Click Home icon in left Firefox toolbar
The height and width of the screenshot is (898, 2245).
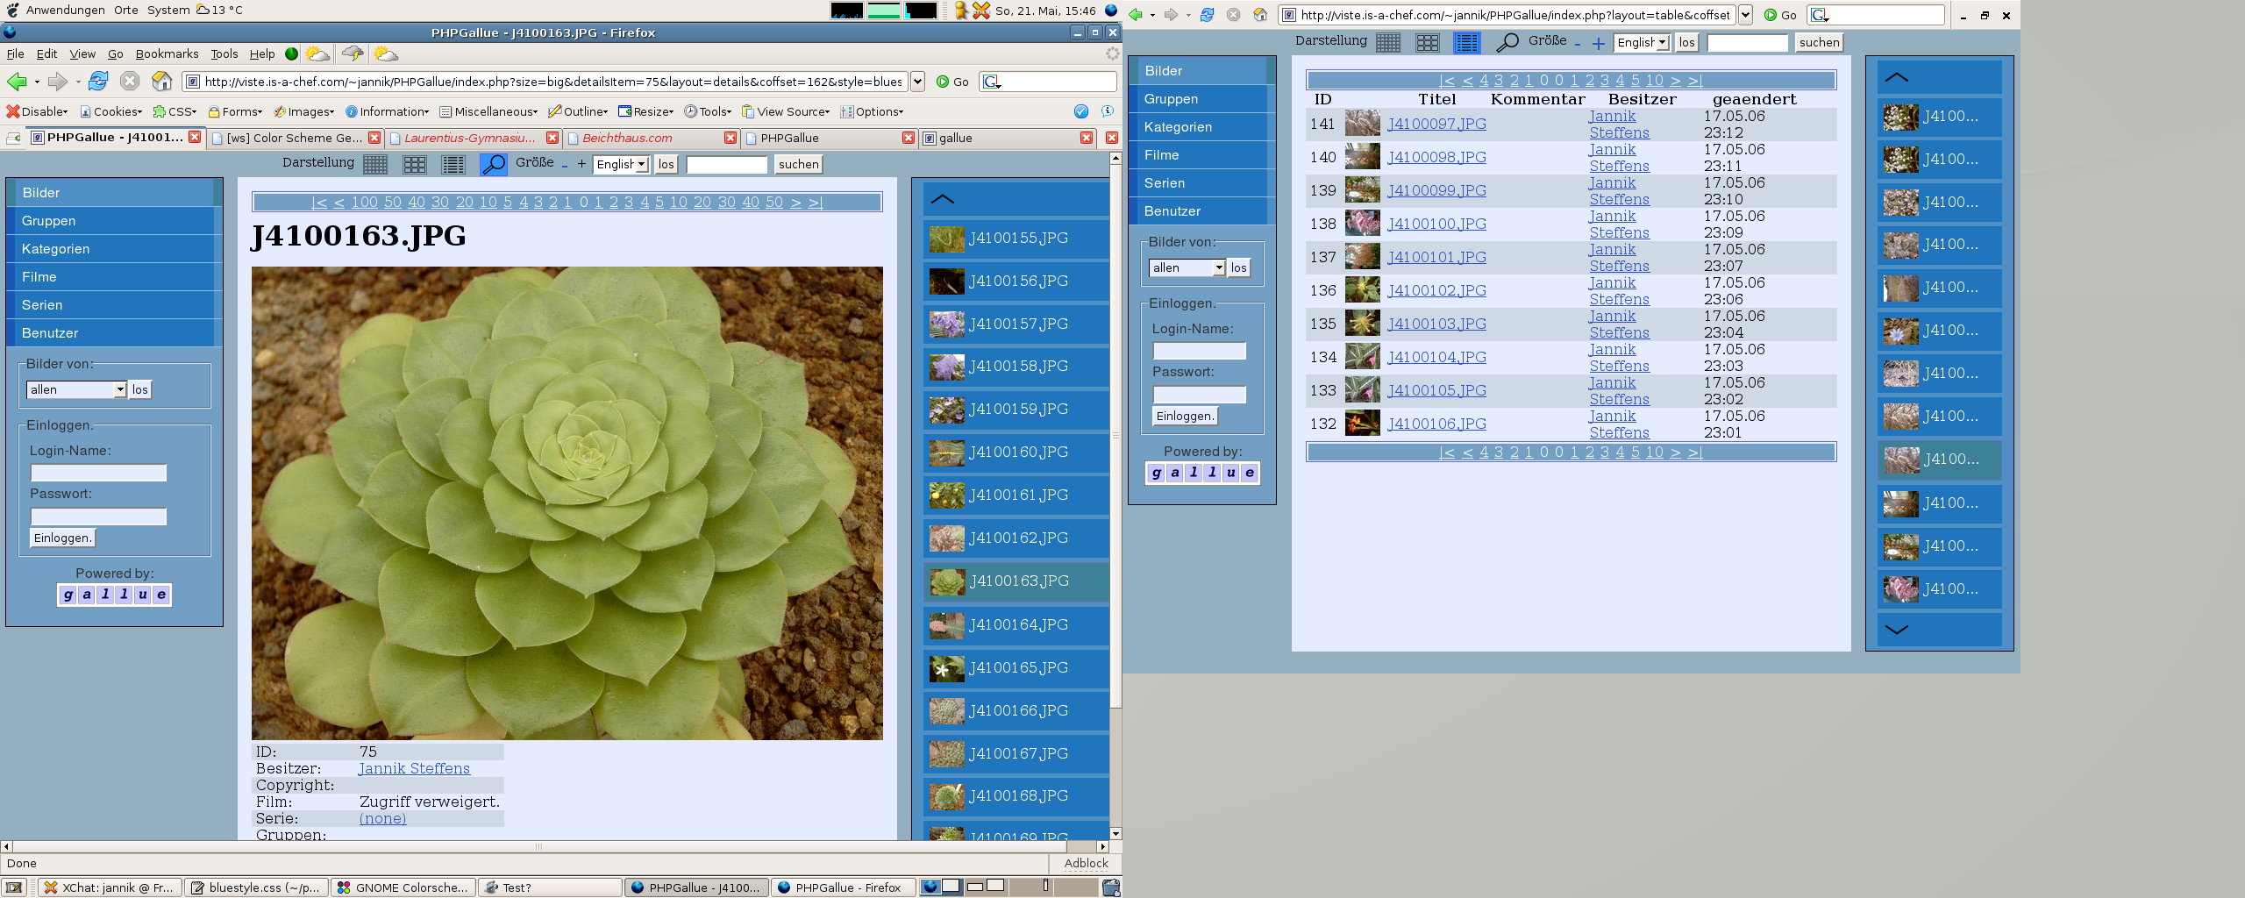pos(162,82)
